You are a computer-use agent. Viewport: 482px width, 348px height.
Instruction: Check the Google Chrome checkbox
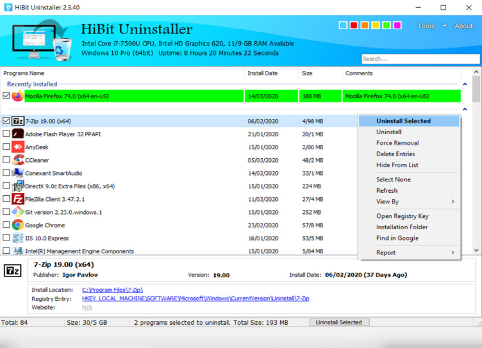point(6,225)
